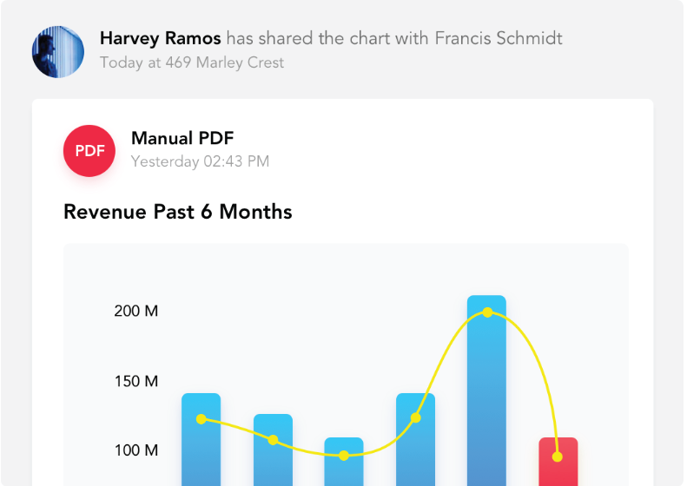Click the 100 M axis label
The width and height of the screenshot is (687, 486).
136,450
